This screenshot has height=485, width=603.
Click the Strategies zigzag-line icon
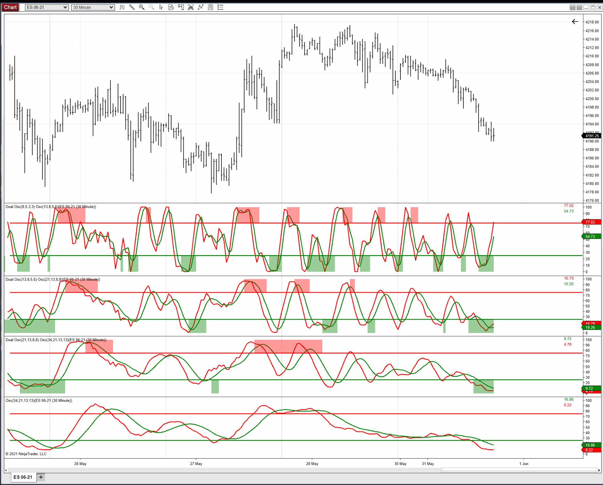coord(200,7)
